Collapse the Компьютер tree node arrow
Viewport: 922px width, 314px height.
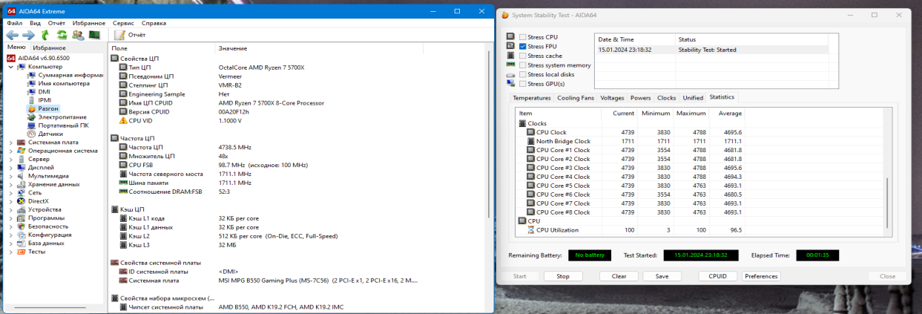coord(11,67)
